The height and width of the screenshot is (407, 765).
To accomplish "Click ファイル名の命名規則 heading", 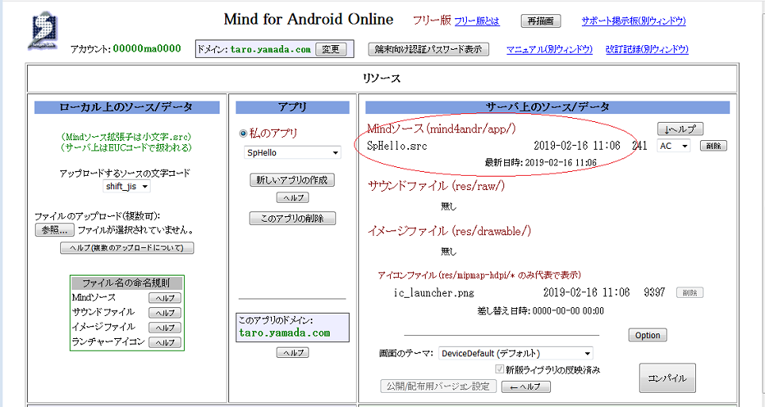I will tap(126, 283).
